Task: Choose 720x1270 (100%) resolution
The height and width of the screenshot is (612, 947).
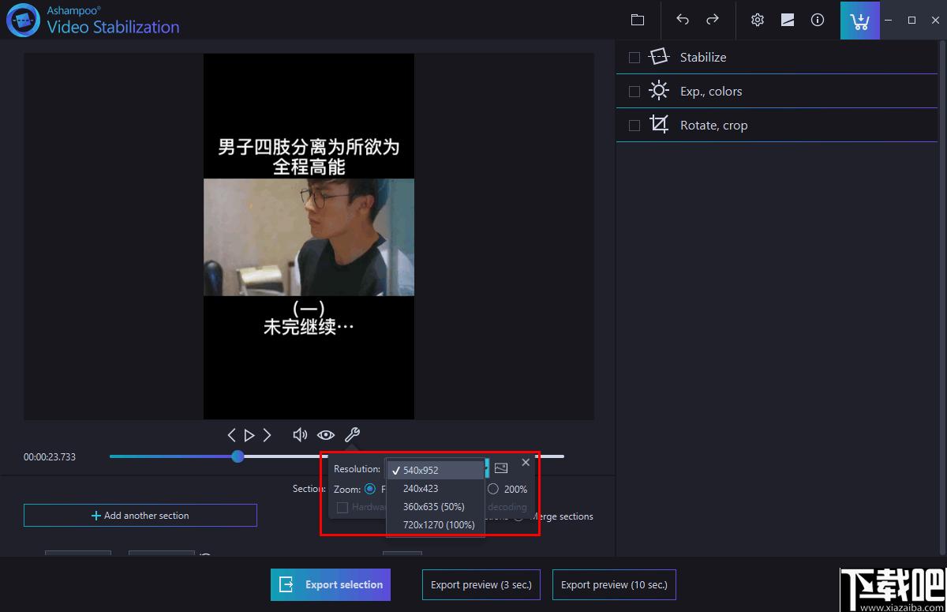Action: 435,524
